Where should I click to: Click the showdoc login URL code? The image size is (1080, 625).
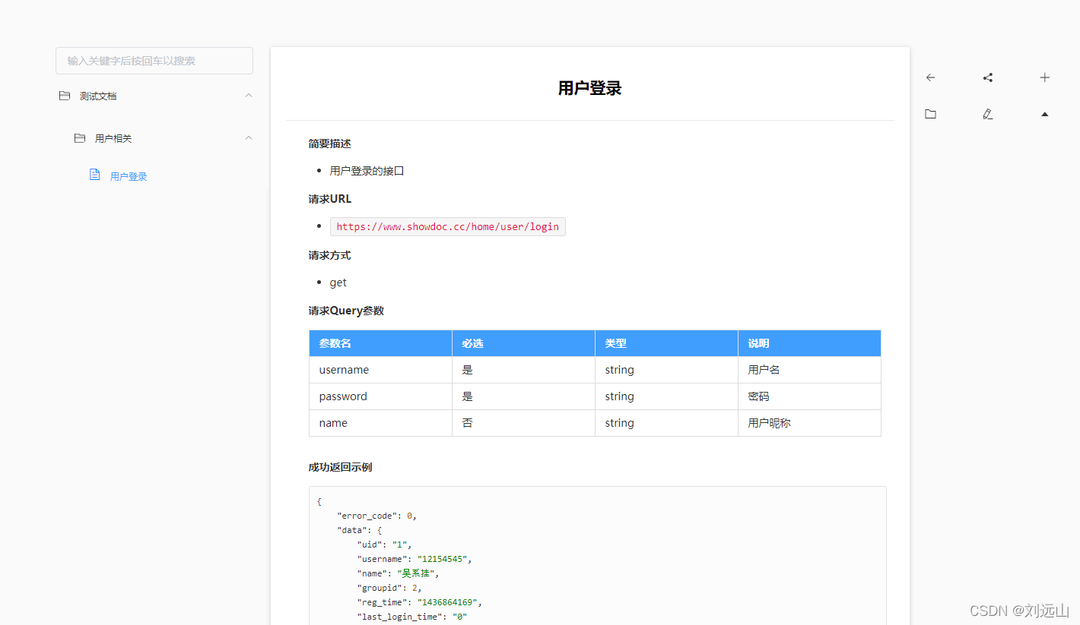click(x=448, y=226)
